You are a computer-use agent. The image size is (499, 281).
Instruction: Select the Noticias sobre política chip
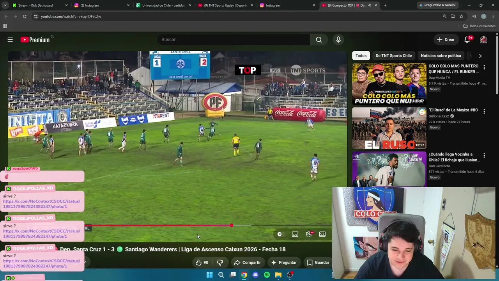(x=441, y=56)
